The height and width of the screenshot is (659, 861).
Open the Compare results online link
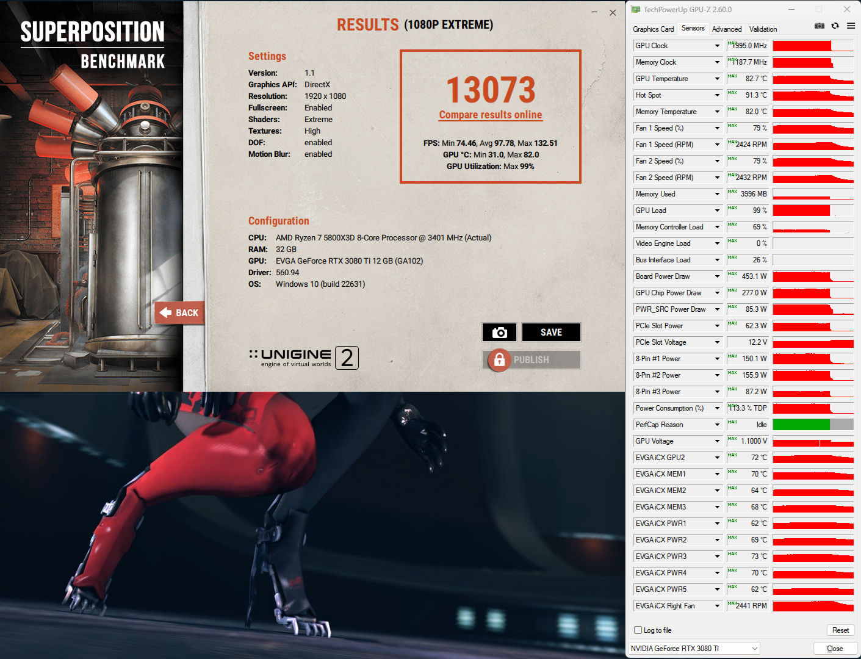click(x=491, y=115)
